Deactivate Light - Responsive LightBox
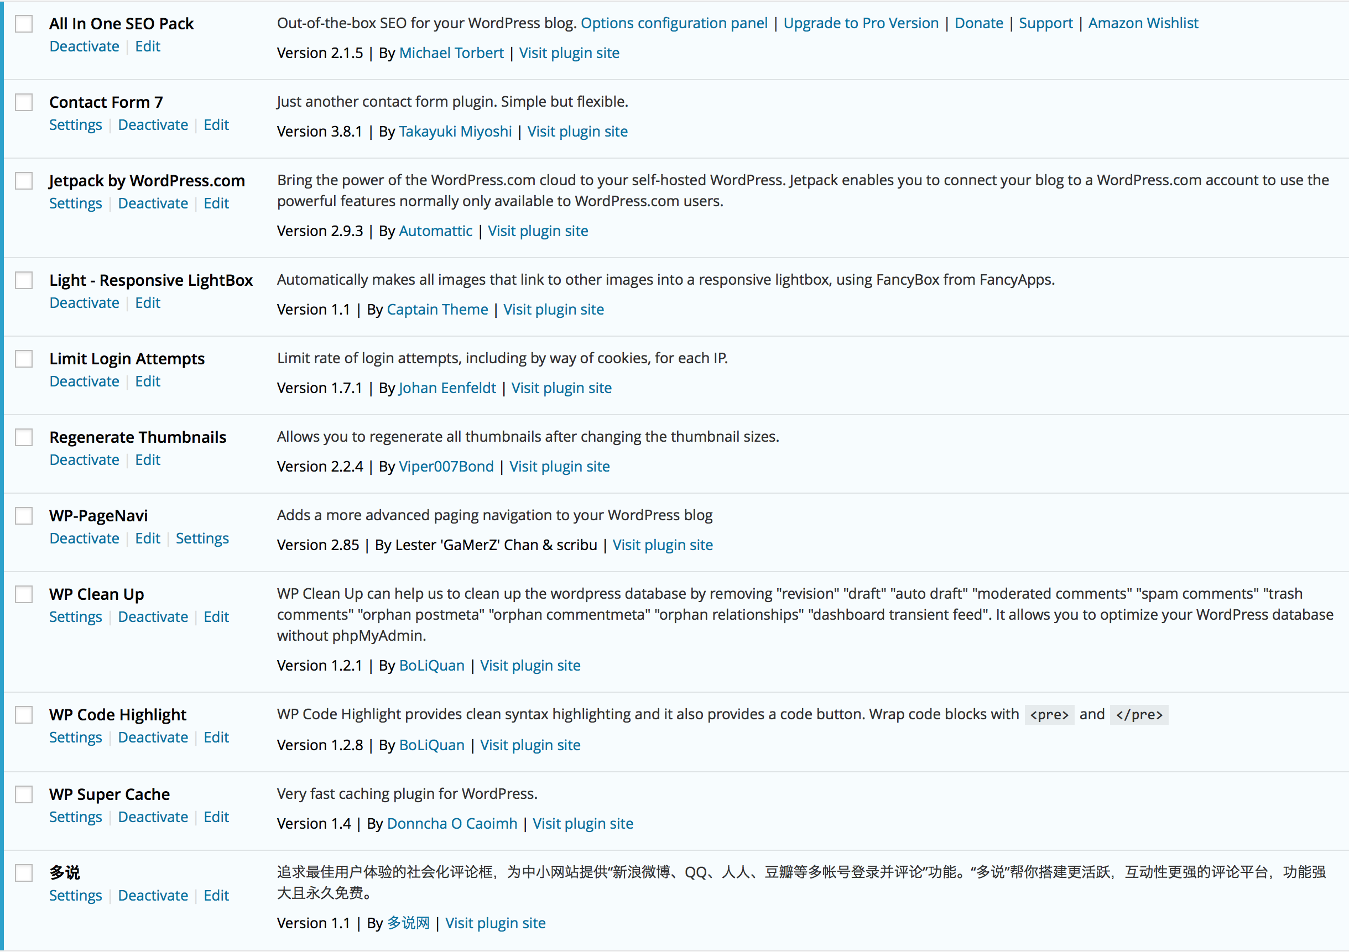This screenshot has width=1349, height=952. coord(84,303)
